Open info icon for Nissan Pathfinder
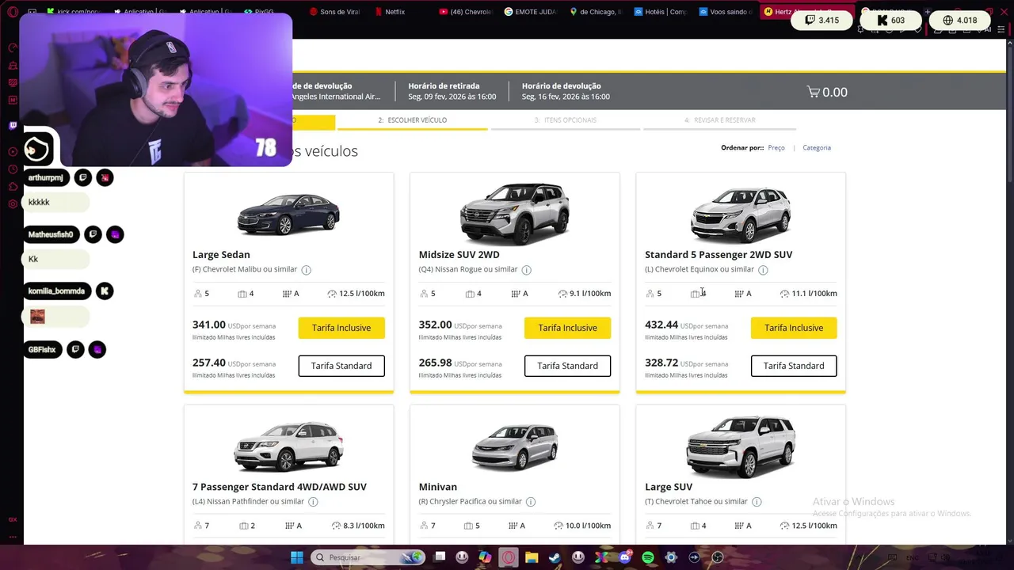The width and height of the screenshot is (1014, 570). click(313, 502)
